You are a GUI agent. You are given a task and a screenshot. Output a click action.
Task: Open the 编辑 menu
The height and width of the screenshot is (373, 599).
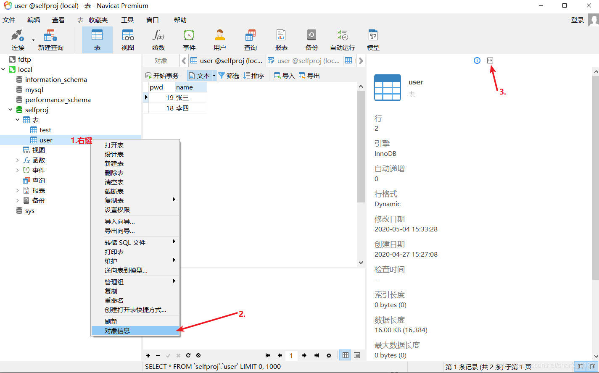point(34,20)
